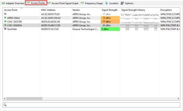Click the green 0 dBm signal cell

[x=110, y=29]
